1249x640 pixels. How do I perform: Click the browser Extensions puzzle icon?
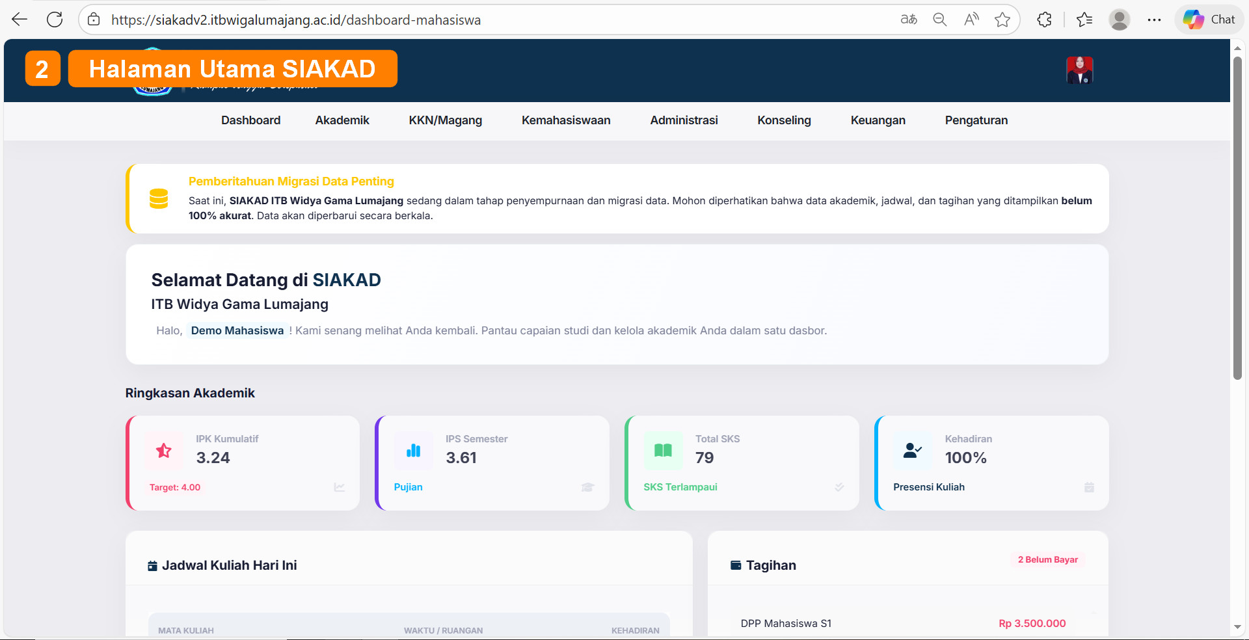1044,20
